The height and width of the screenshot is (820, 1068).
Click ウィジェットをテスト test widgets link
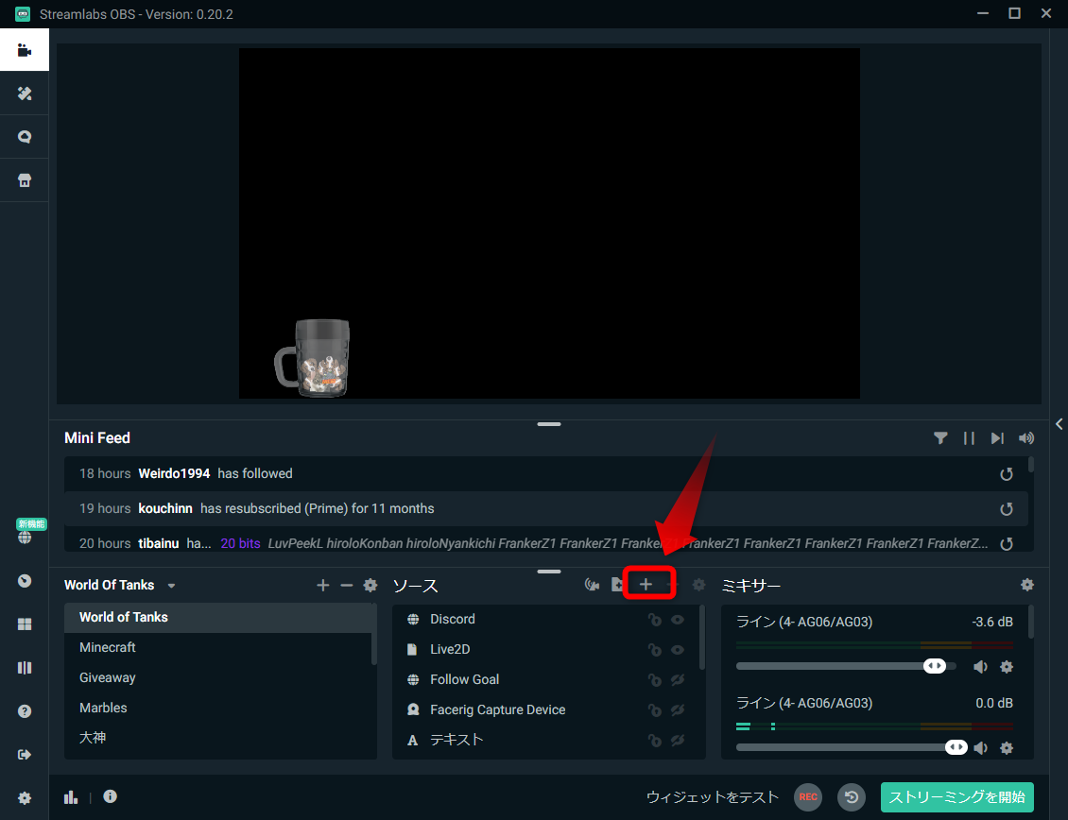coord(713,796)
